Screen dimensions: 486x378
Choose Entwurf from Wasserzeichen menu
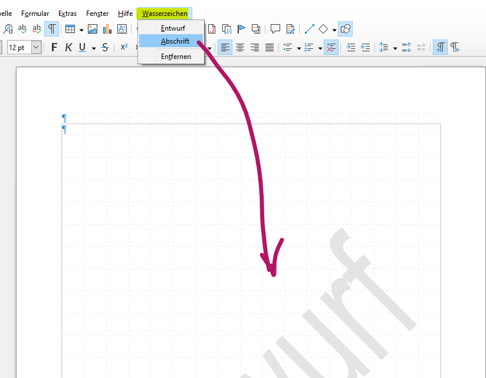pos(171,28)
